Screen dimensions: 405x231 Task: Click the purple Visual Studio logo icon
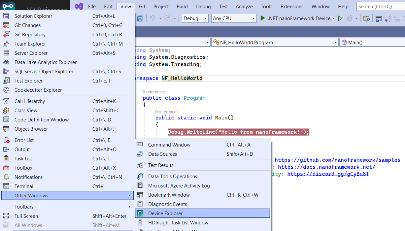tap(79, 6)
